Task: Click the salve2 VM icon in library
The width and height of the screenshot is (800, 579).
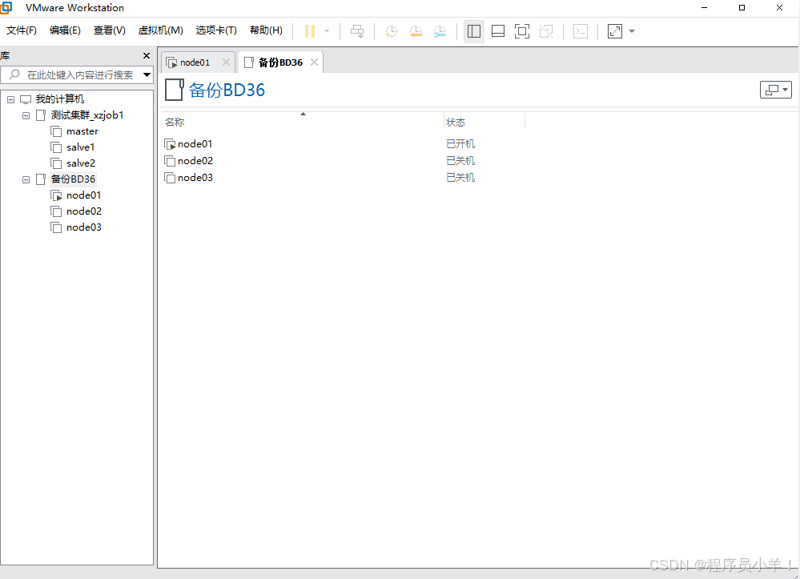Action: pos(56,163)
